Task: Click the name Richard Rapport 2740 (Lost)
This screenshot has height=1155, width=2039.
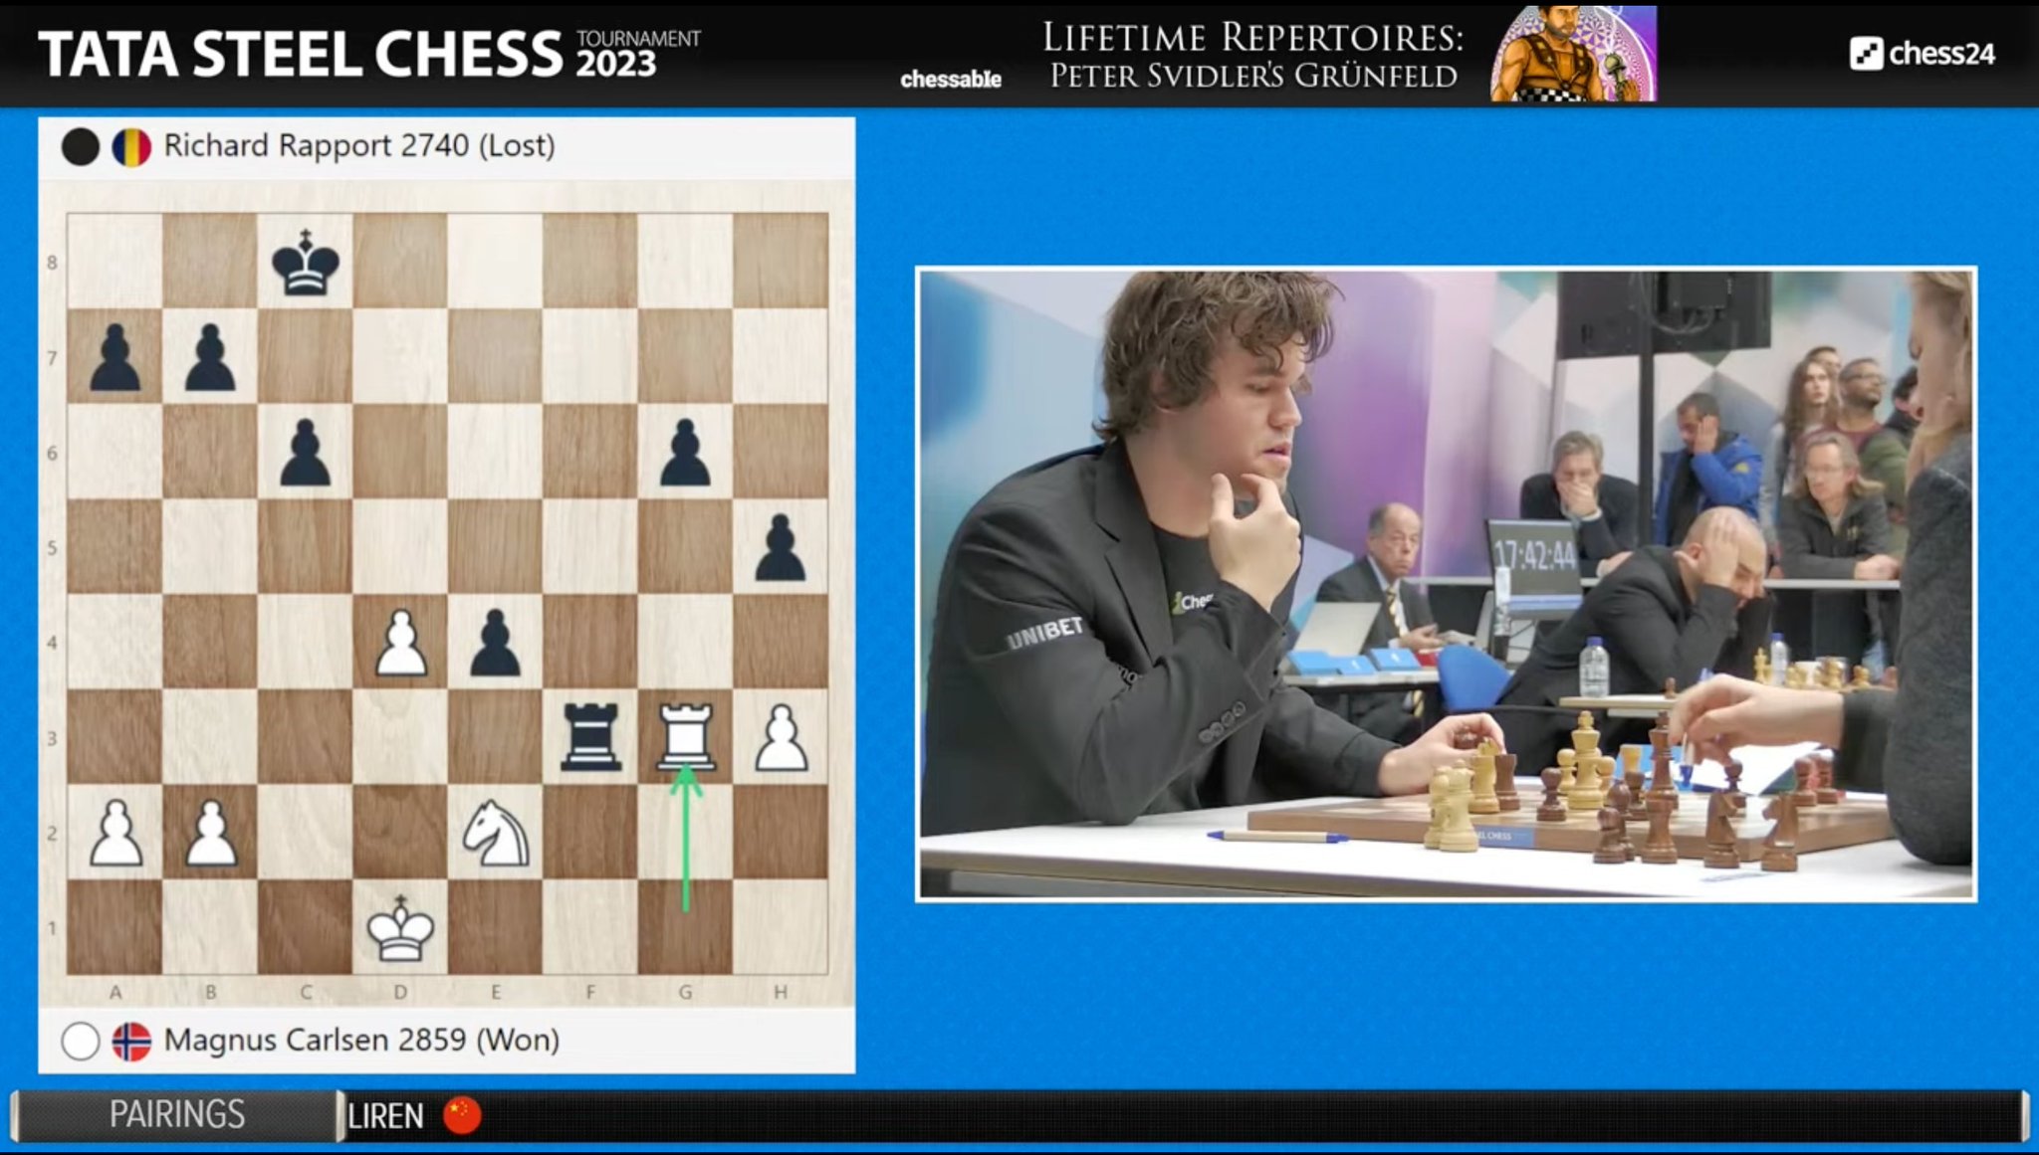Action: point(359,145)
